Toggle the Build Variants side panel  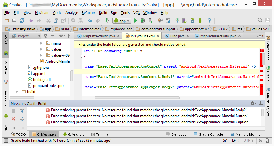[6, 104]
